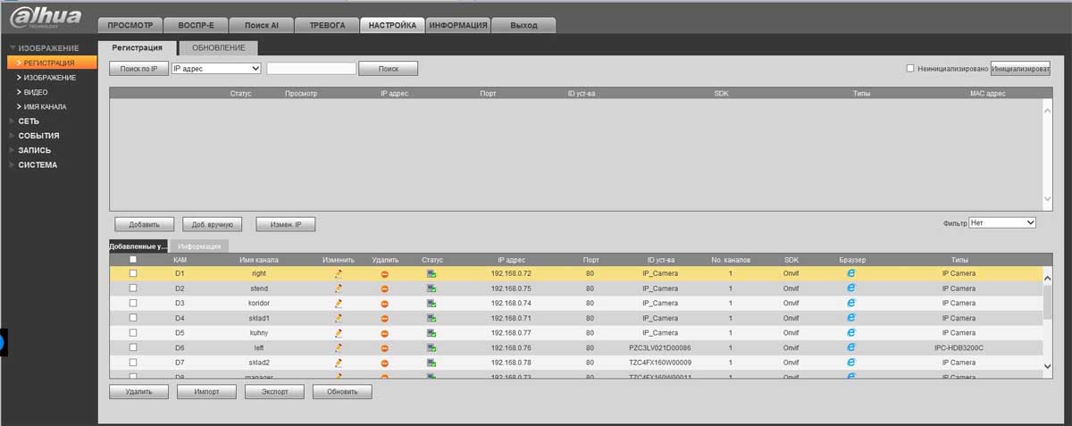Select ВИДЕО in the sidebar
Image resolution: width=1072 pixels, height=426 pixels.
tap(36, 92)
